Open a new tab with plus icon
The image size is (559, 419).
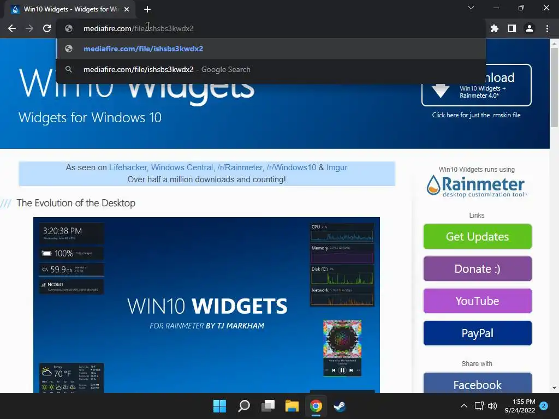pyautogui.click(x=147, y=9)
